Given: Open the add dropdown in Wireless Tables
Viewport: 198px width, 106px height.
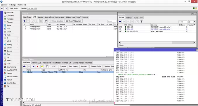Looking at the screenshot, I should point(25,66).
